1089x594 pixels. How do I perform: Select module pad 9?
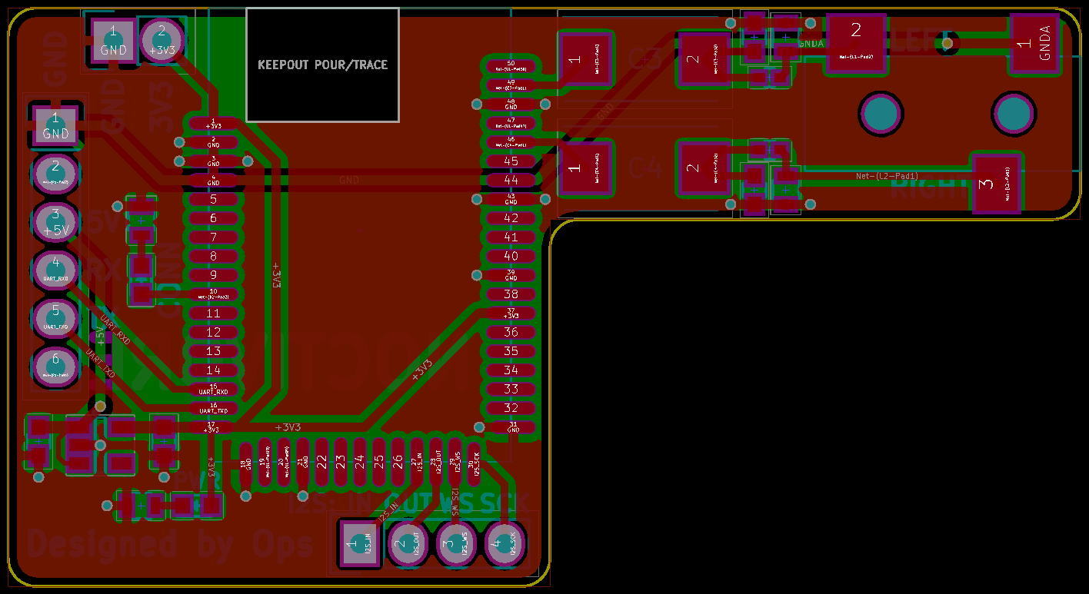[x=214, y=275]
